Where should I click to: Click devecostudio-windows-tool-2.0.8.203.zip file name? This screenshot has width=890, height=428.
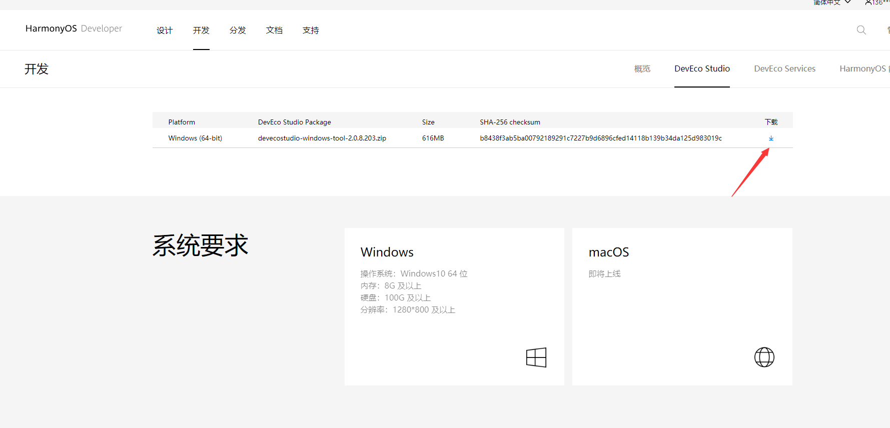click(x=322, y=138)
